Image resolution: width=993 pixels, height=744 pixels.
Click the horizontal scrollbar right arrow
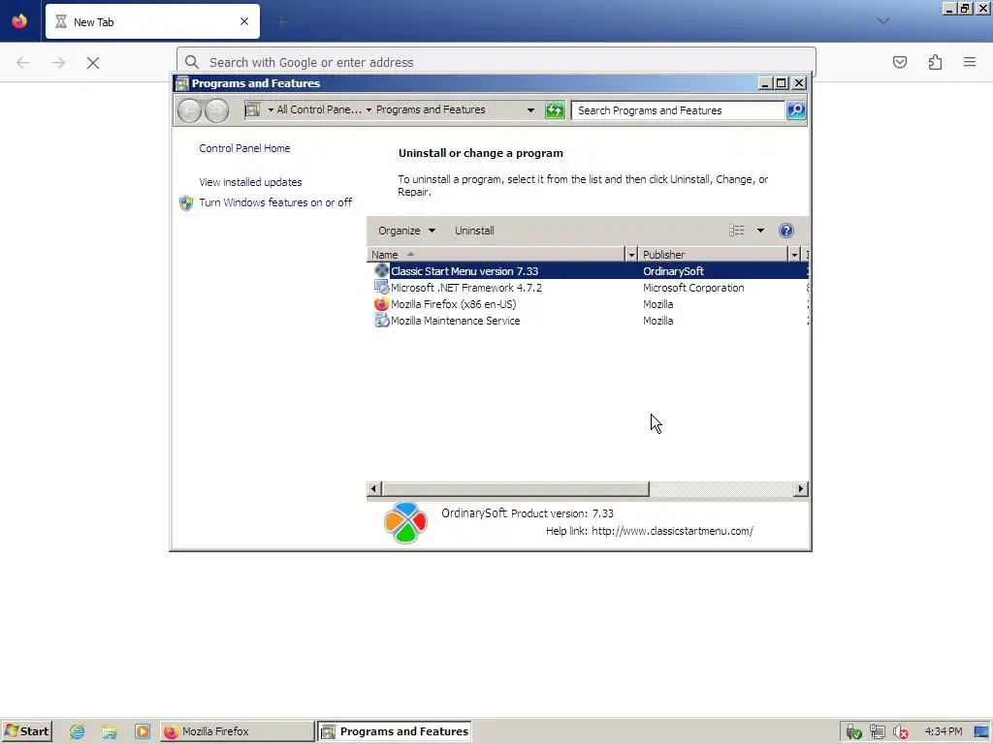(x=801, y=489)
